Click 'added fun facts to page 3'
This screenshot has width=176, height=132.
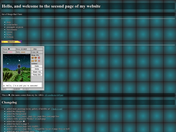click(18, 124)
